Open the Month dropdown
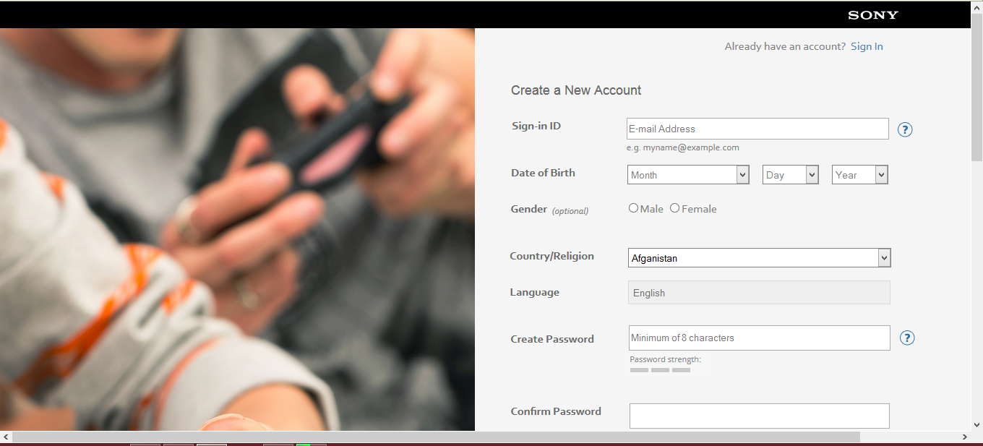The image size is (983, 446). tap(688, 175)
